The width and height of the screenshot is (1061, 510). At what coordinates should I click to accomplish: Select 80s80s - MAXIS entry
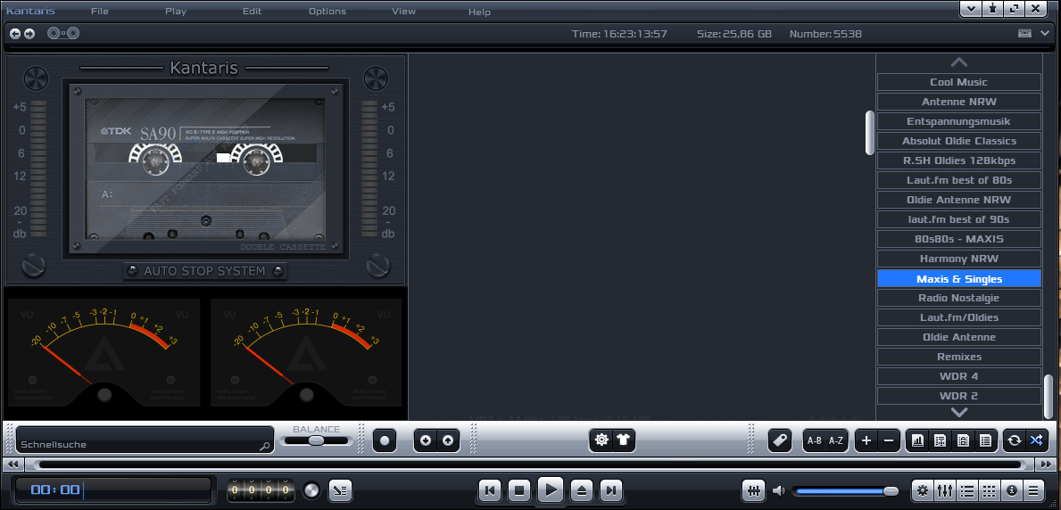point(958,239)
